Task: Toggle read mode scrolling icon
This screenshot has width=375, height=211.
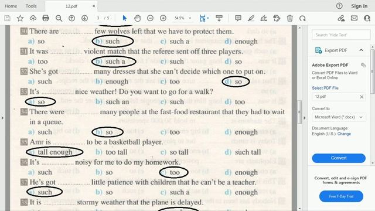Action: pos(219,18)
